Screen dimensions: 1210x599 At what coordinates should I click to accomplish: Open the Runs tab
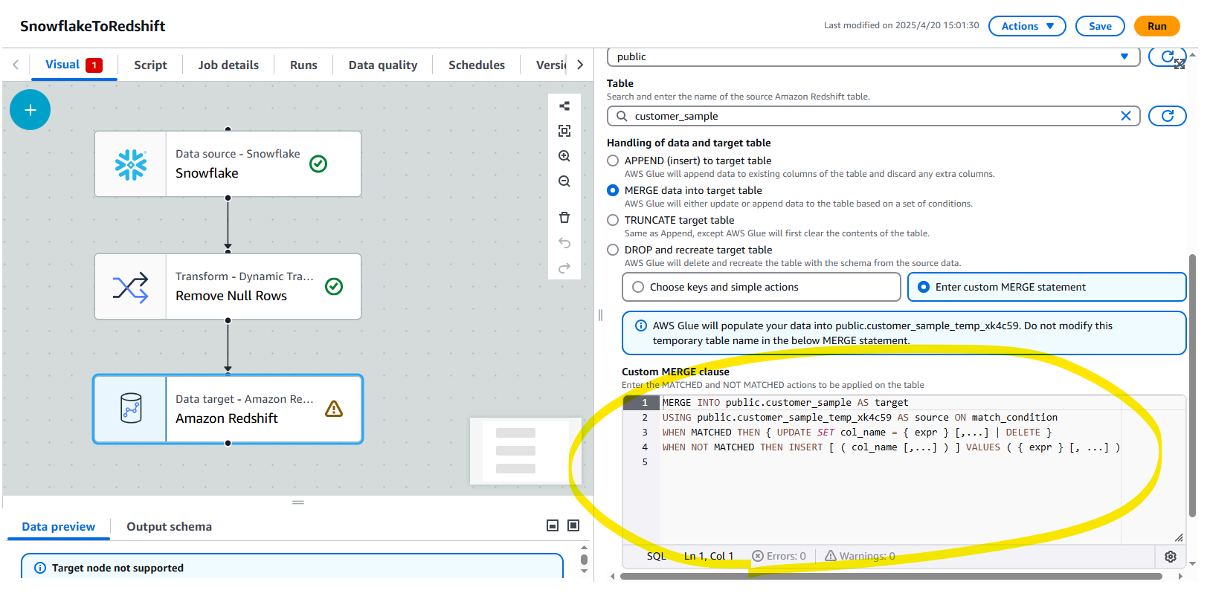tap(303, 65)
